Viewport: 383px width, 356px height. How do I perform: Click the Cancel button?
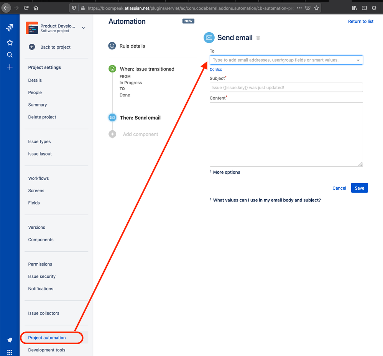(339, 188)
